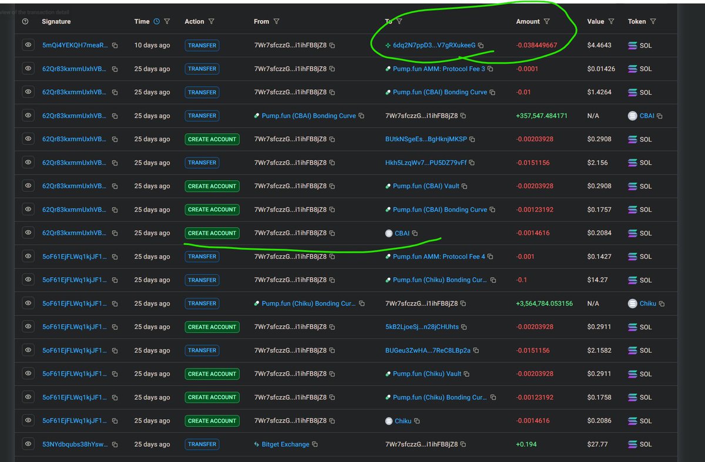View details eye for Protocol Fee 3 row

click(28, 69)
